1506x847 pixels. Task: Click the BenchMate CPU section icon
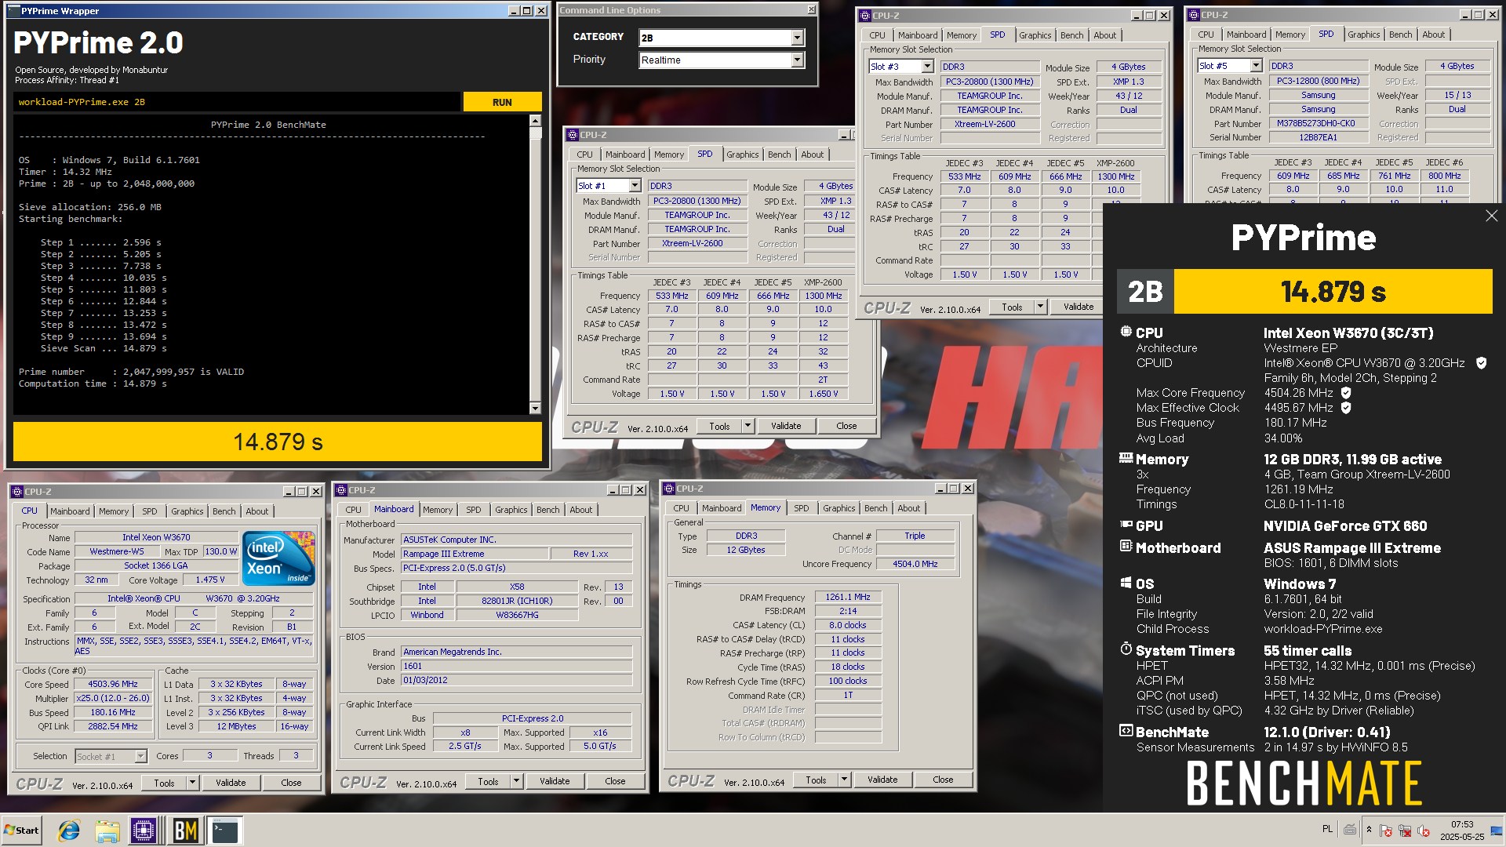tap(1126, 332)
